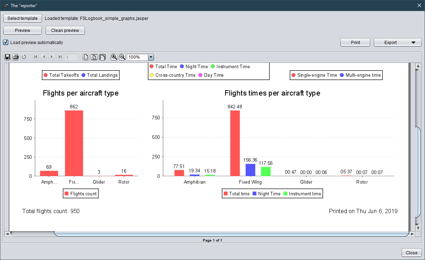Click the Close button
This screenshot has width=425, height=260.
pos(411,253)
